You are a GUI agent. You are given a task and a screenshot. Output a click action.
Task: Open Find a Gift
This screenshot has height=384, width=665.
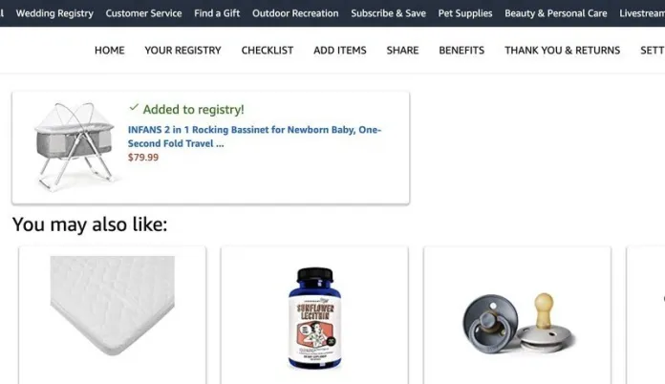click(217, 13)
